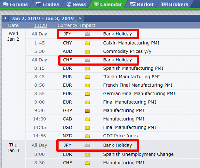This screenshot has height=168, width=200.
Task: Open GBP Manufacturing PMI event at 9:30
Action: (x=124, y=110)
